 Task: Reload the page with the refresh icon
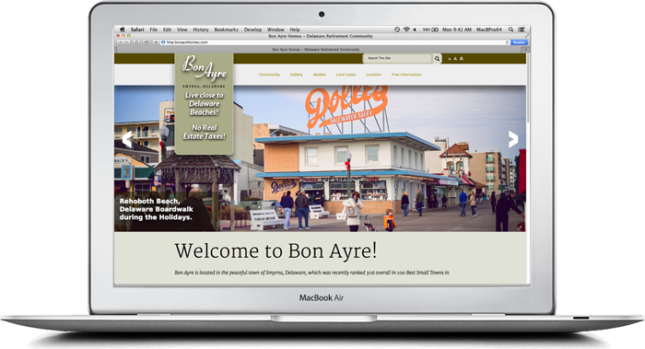tap(507, 42)
